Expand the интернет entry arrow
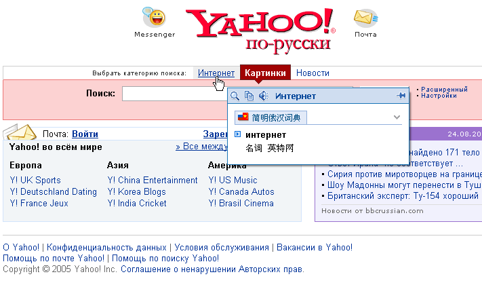This screenshot has height=283, width=482. 237,134
